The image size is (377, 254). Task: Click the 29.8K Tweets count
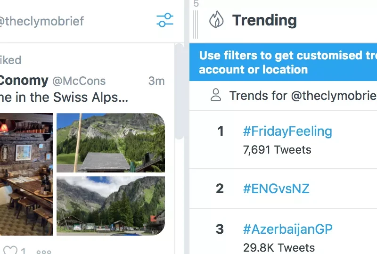(x=279, y=247)
